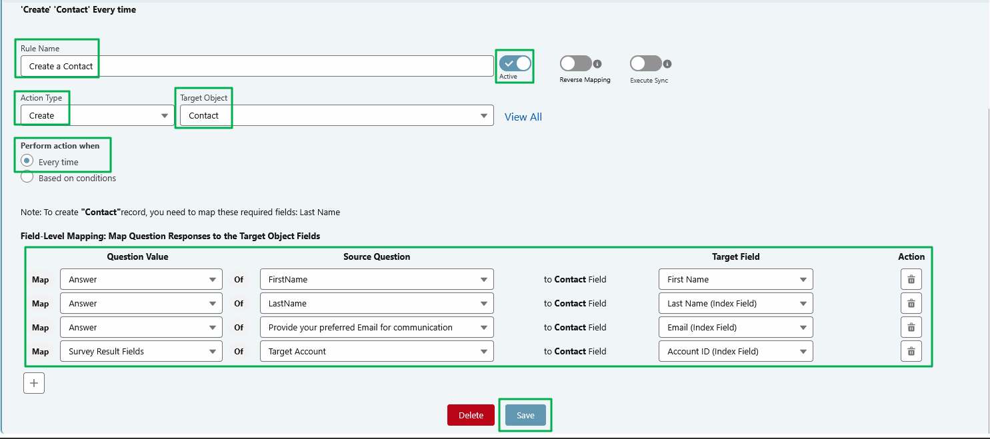
Task: Select the Based on conditions option
Action: 27,177
